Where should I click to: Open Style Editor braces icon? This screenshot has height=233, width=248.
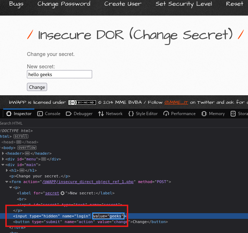click(131, 114)
